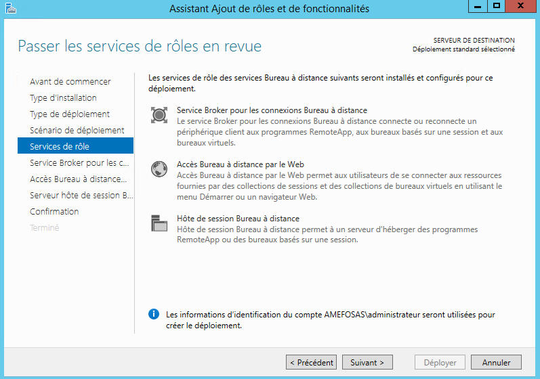Click the session host window icon

pyautogui.click(x=159, y=223)
